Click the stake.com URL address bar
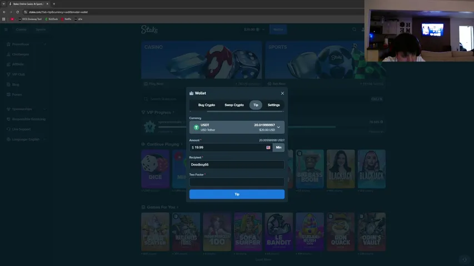Image resolution: width=474 pixels, height=266 pixels. 193,12
